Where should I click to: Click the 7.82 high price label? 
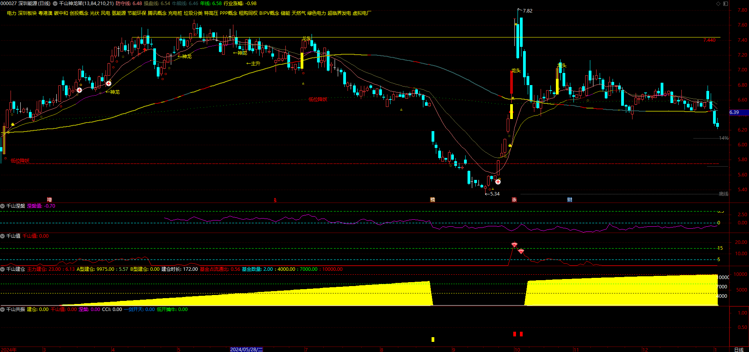coord(527,11)
